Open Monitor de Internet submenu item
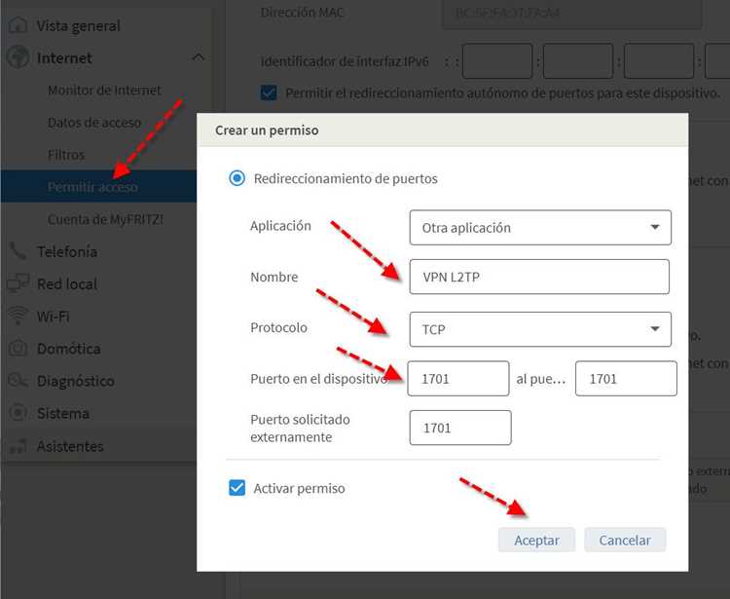The image size is (730, 599). (x=104, y=90)
